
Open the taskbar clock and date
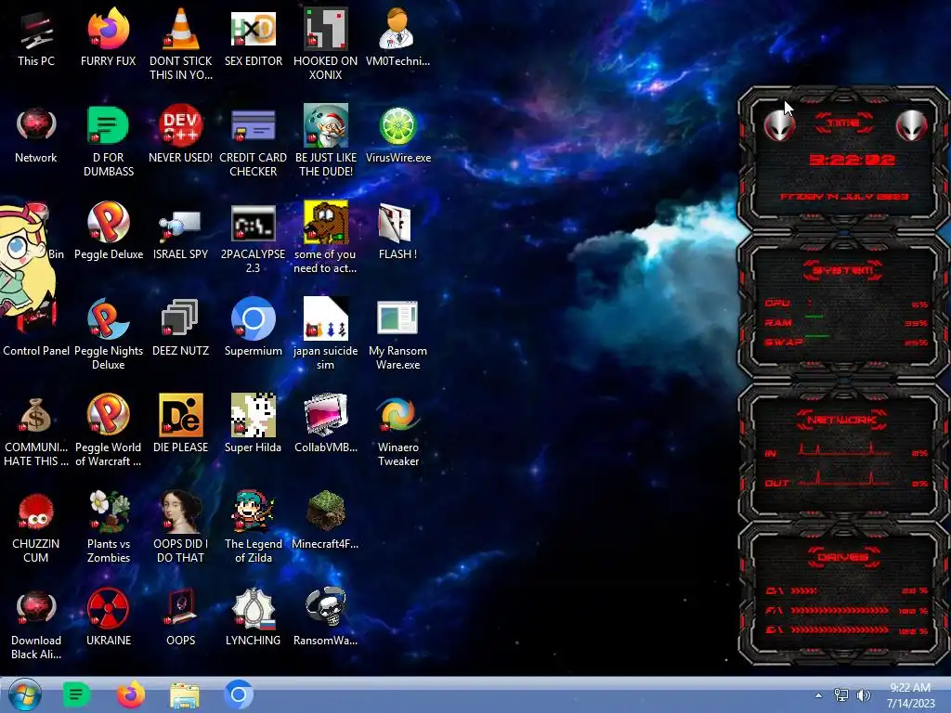pyautogui.click(x=910, y=695)
